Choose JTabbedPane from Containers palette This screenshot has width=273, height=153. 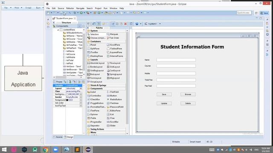(x=114, y=48)
